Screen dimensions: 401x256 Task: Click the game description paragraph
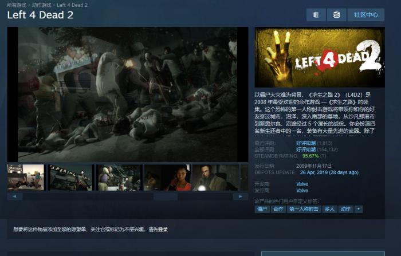tap(315, 113)
